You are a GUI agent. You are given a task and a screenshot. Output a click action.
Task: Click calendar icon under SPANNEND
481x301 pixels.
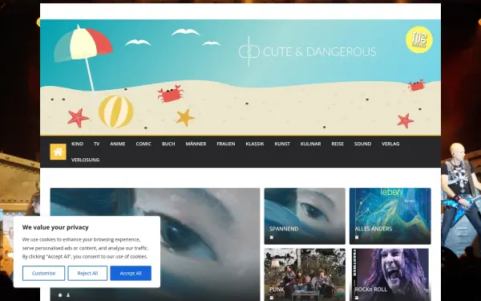[272, 237]
